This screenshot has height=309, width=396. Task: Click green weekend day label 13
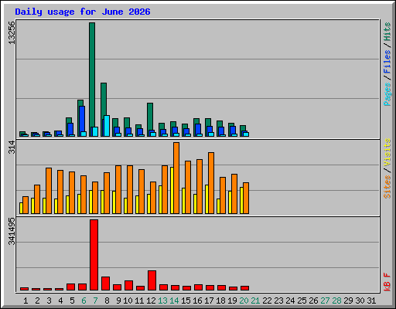coord(162,301)
